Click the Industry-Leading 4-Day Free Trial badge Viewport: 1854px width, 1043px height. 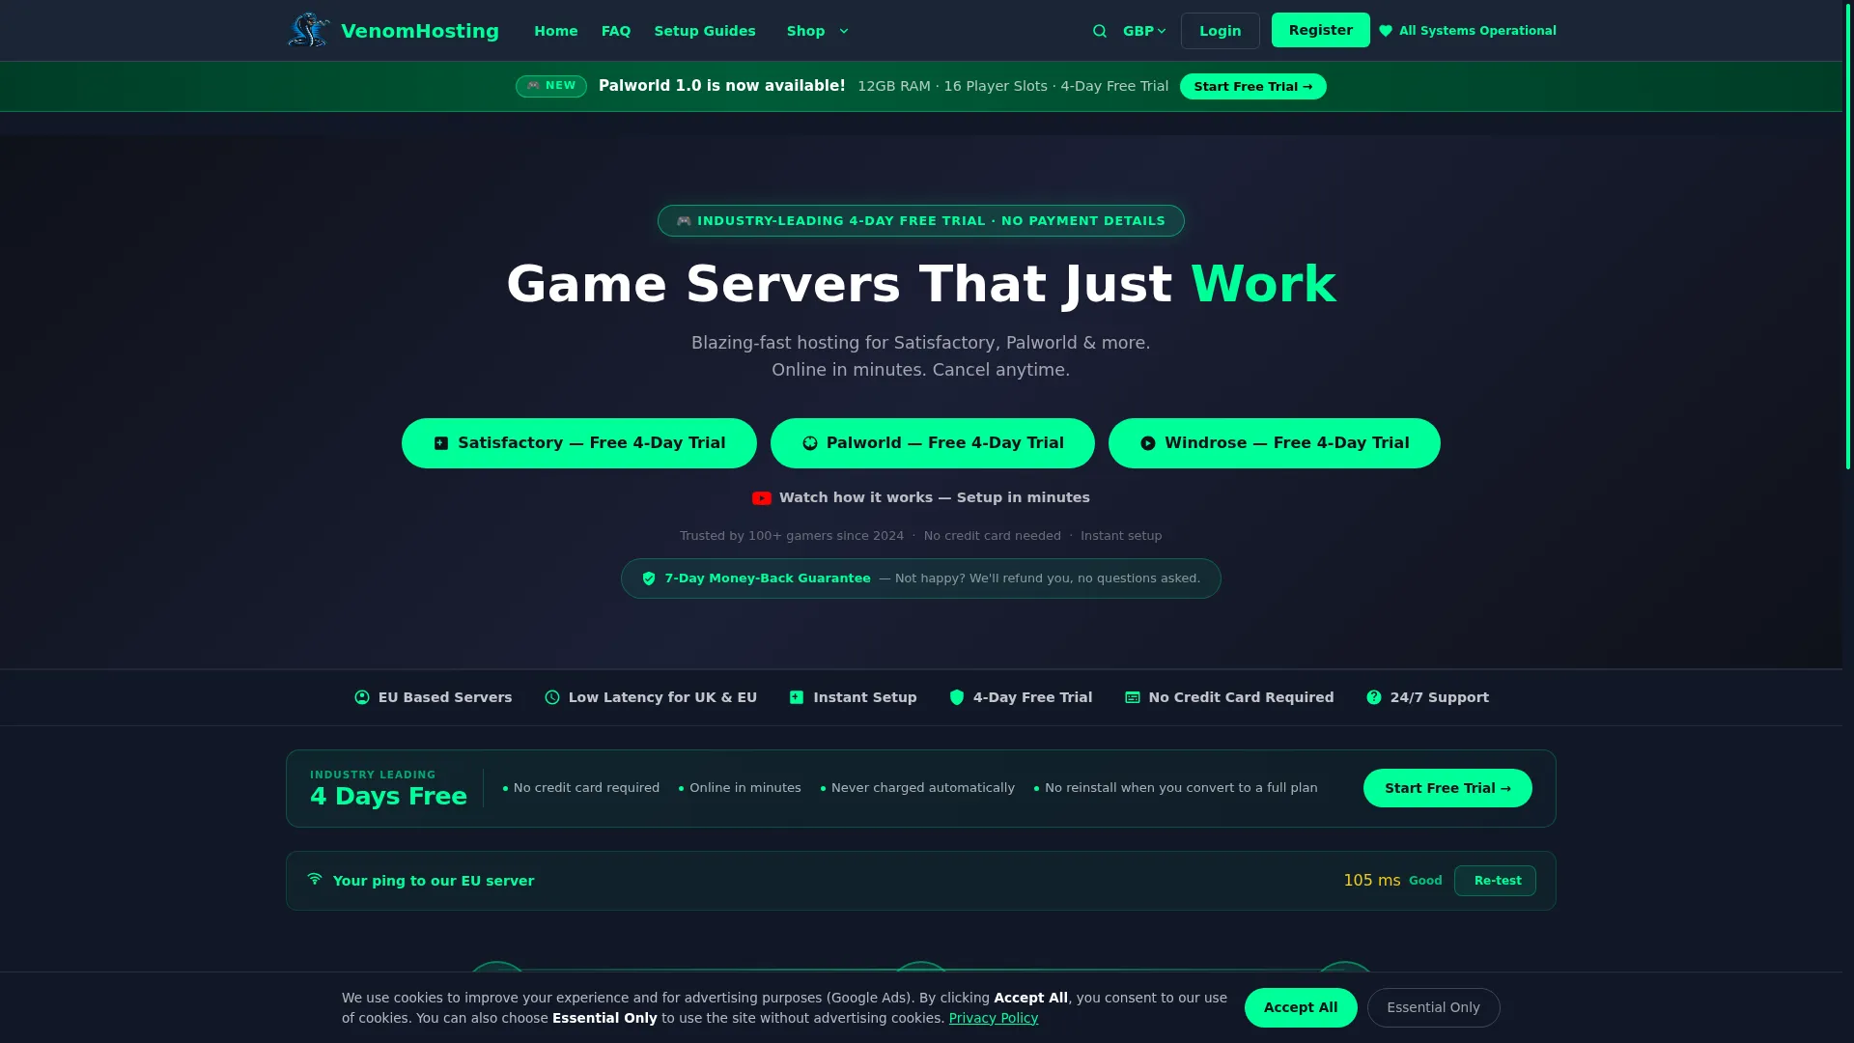point(921,220)
